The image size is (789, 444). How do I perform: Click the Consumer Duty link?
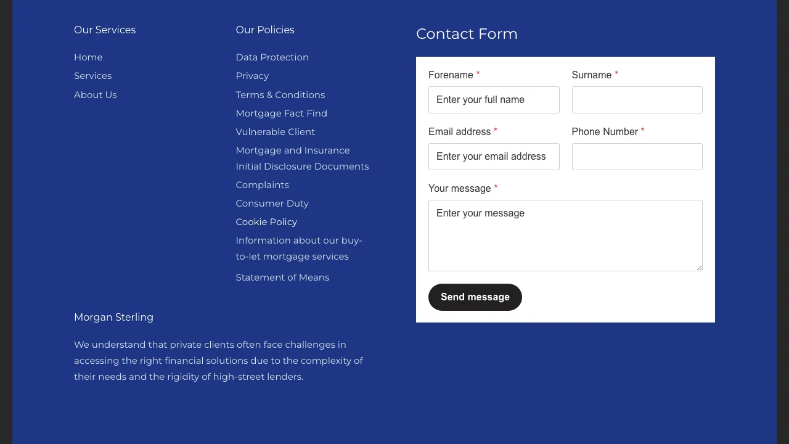click(x=272, y=203)
